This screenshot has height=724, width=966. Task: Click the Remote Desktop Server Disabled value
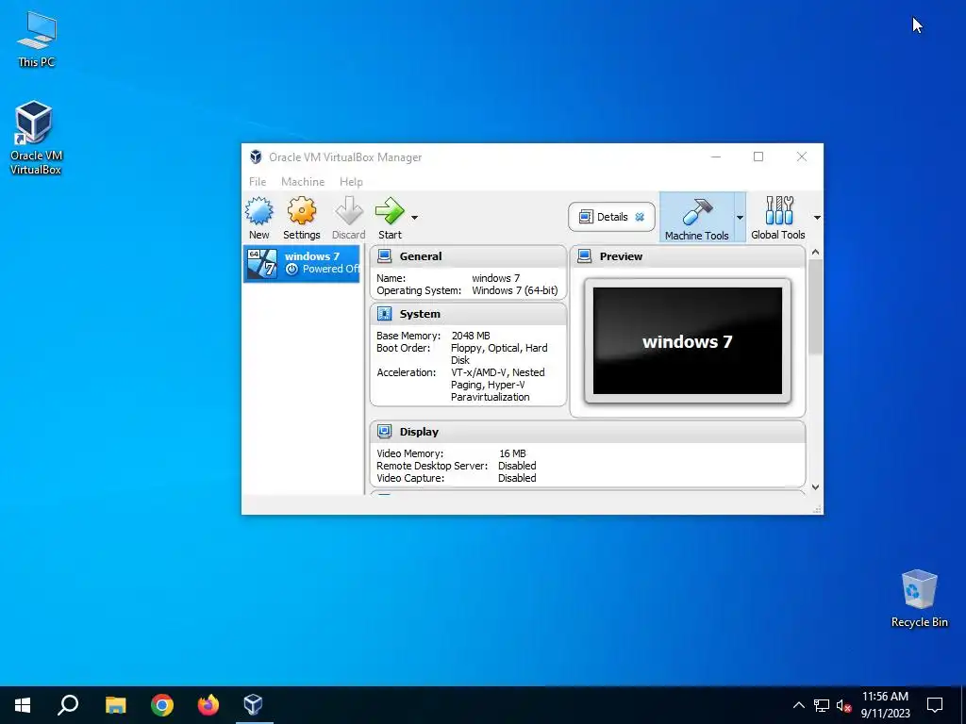tap(517, 466)
